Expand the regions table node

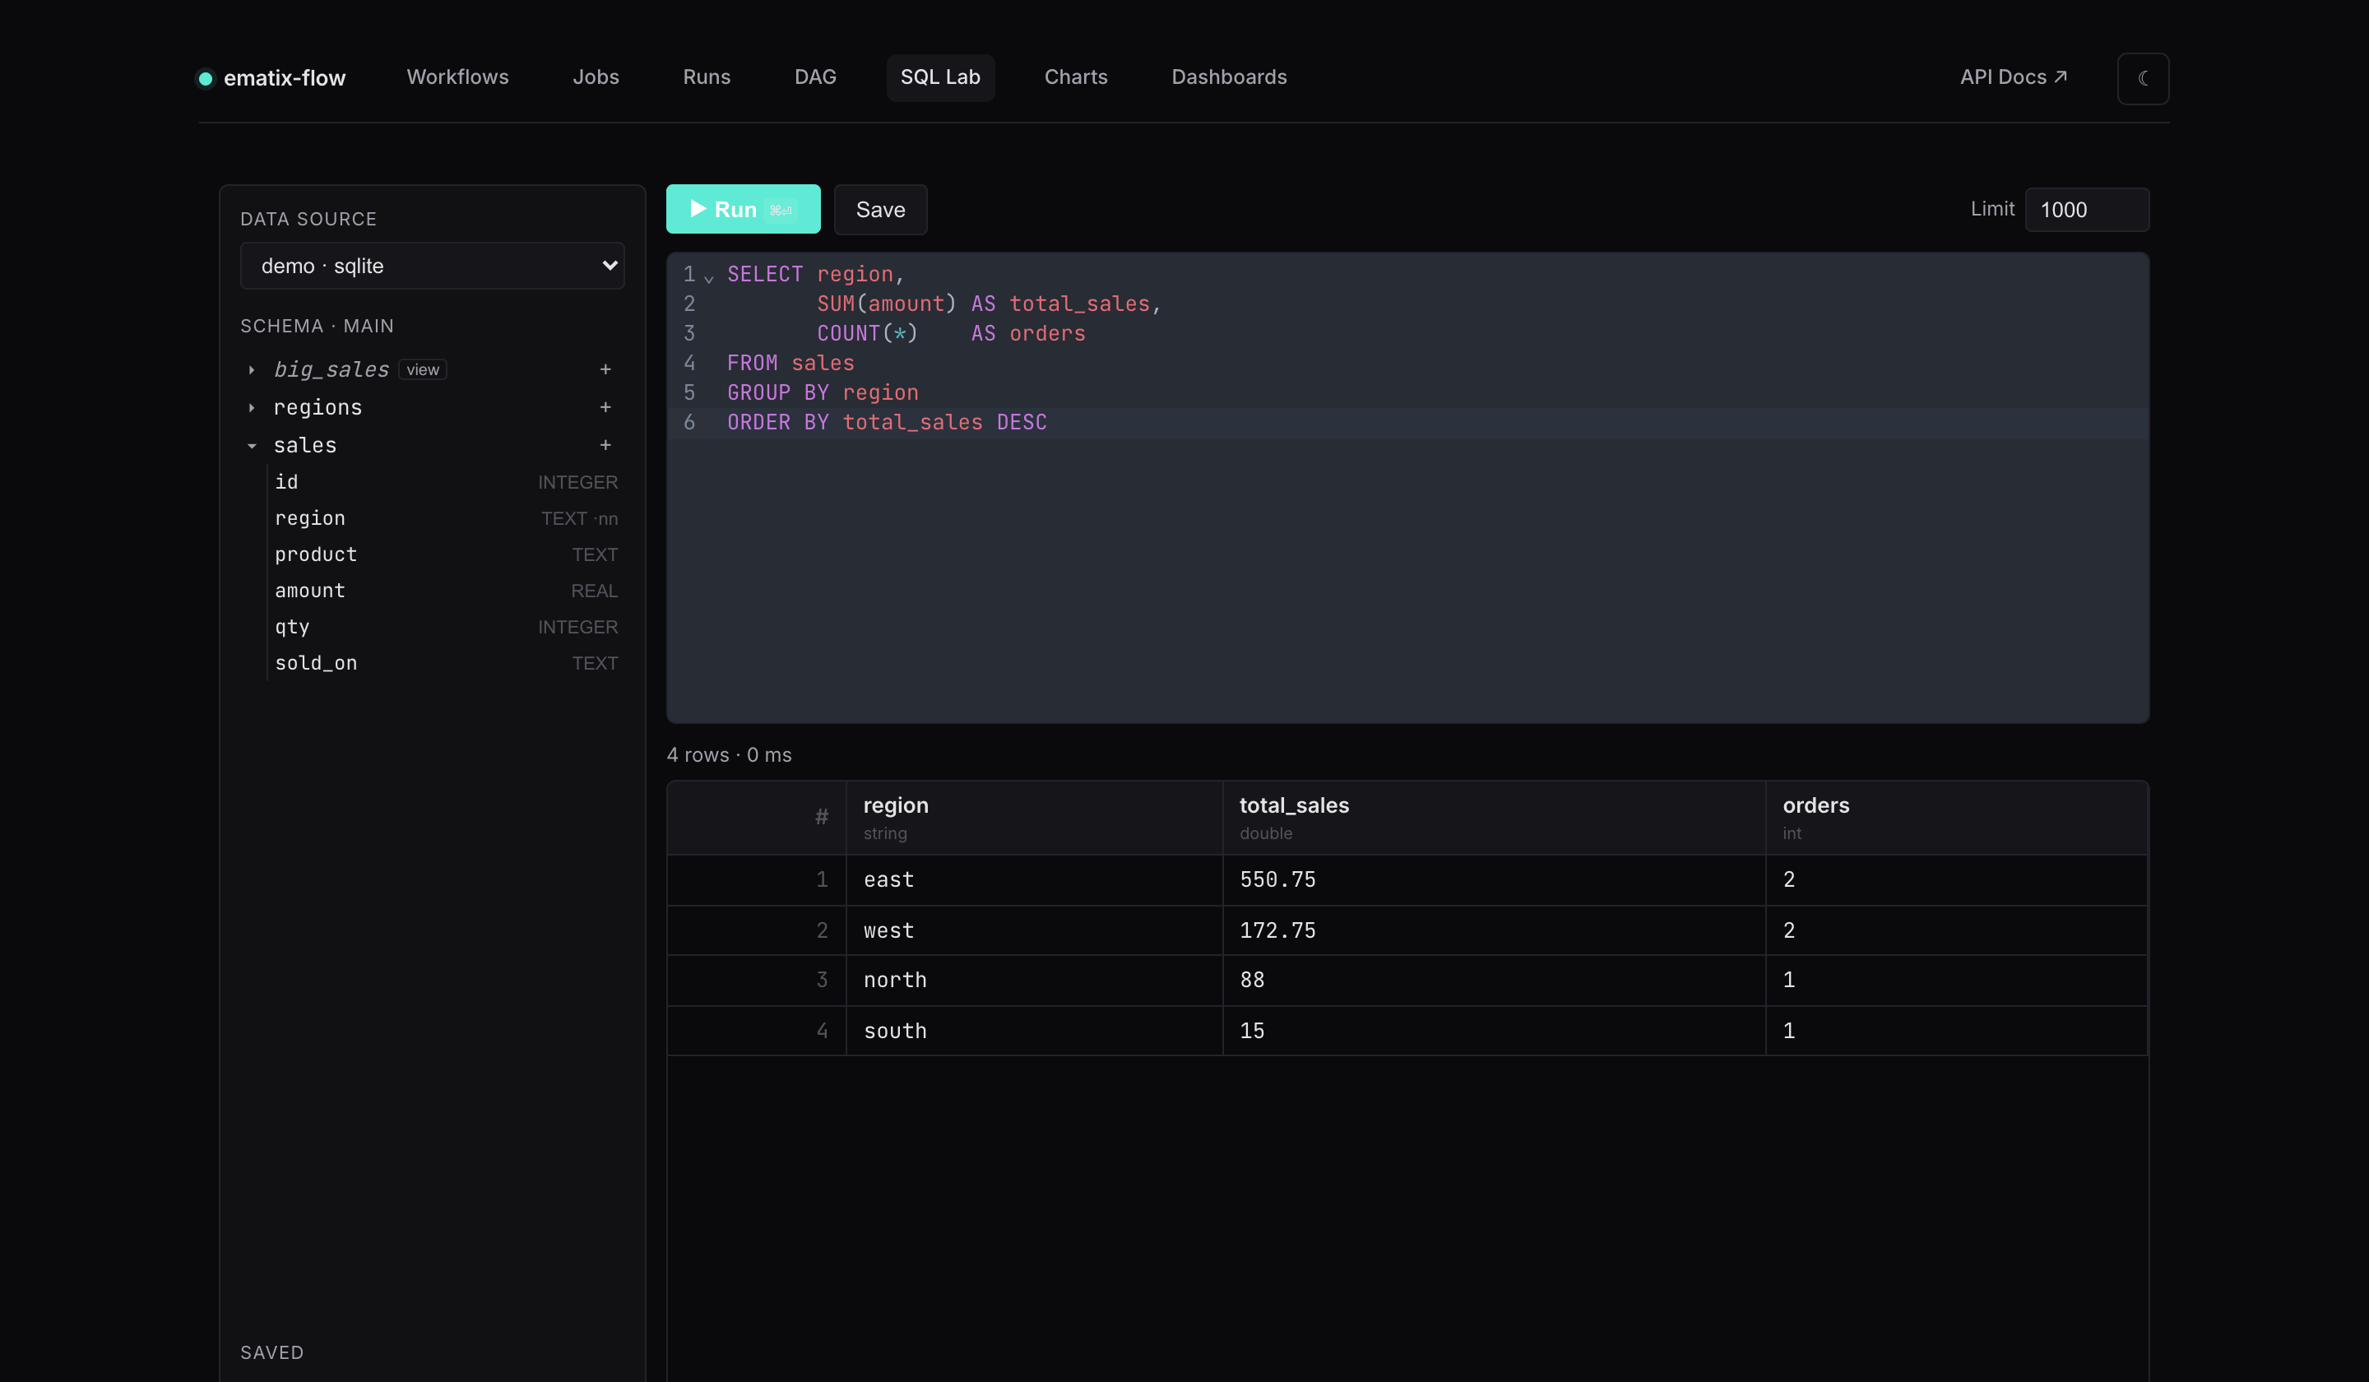[252, 408]
